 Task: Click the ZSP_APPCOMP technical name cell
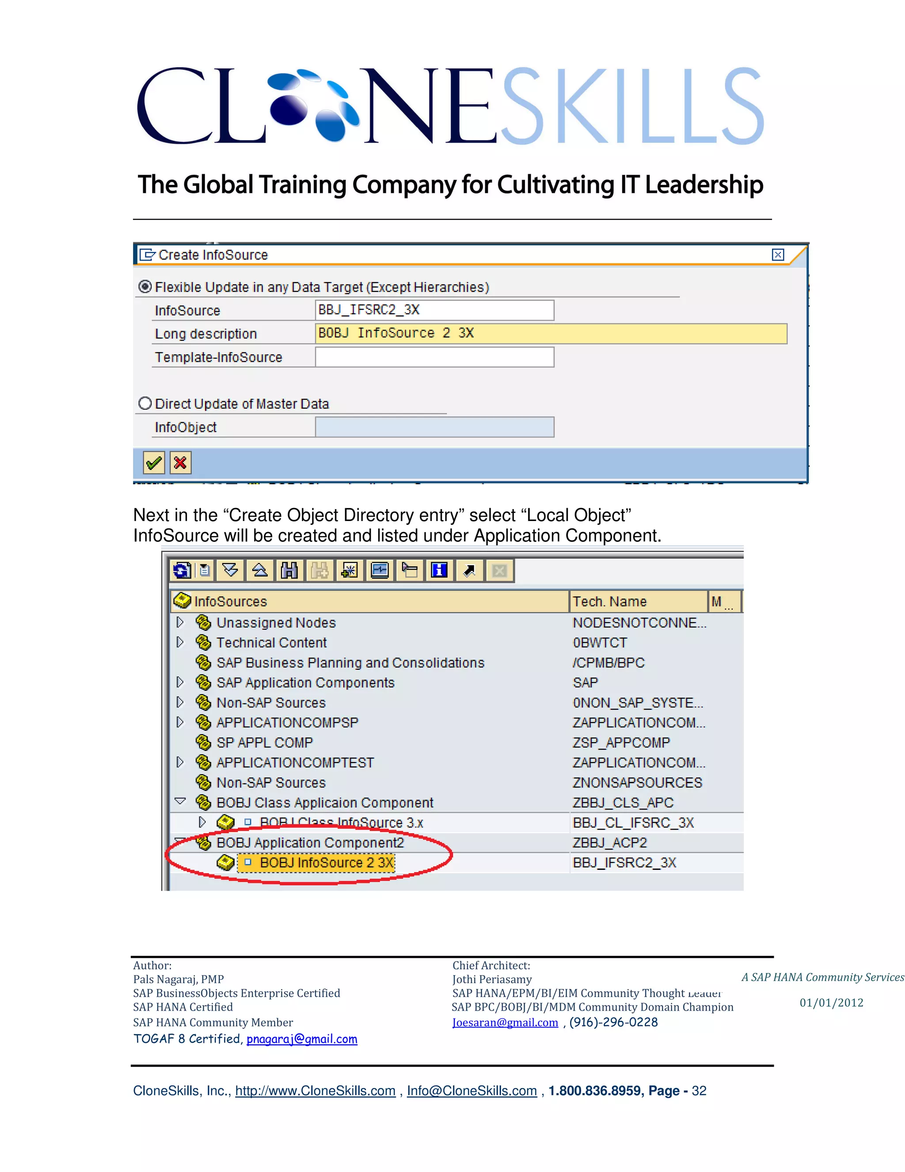point(621,743)
